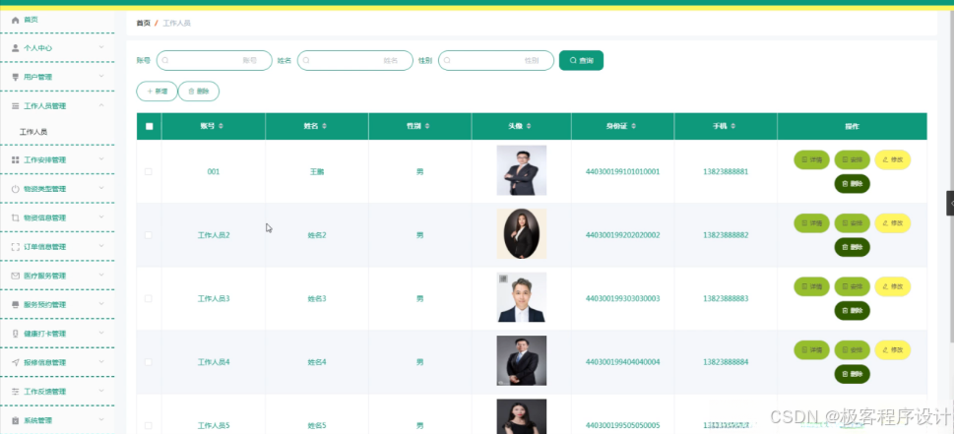Open 详情 for account 001 row

(x=811, y=159)
